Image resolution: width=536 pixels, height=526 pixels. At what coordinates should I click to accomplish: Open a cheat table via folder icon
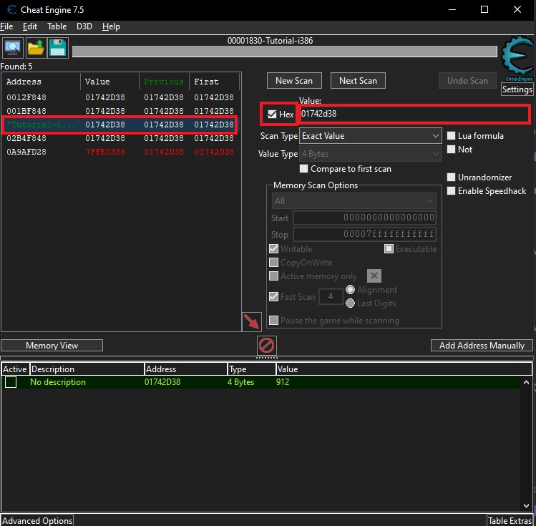pos(36,48)
